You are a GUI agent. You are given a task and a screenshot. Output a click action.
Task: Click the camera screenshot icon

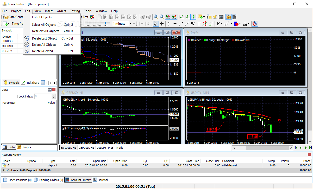point(221,17)
